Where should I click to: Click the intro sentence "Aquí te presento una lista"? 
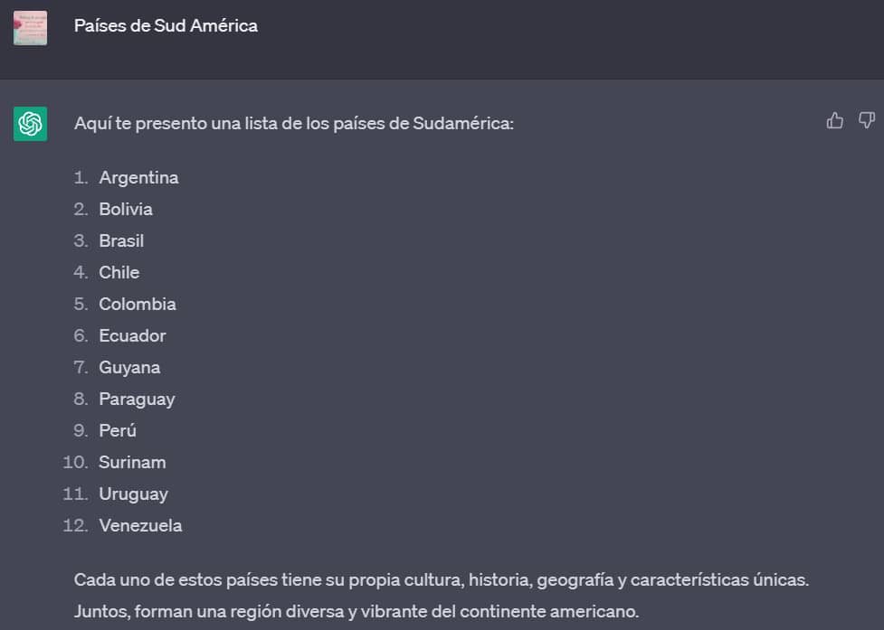[x=293, y=123]
